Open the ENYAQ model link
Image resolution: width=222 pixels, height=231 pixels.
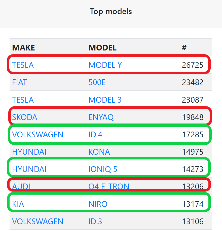101,117
